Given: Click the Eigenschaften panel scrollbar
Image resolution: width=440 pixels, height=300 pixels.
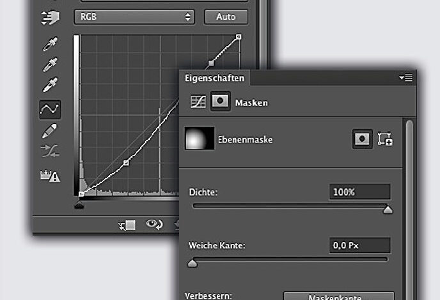Looking at the screenshot, I should pos(409,210).
